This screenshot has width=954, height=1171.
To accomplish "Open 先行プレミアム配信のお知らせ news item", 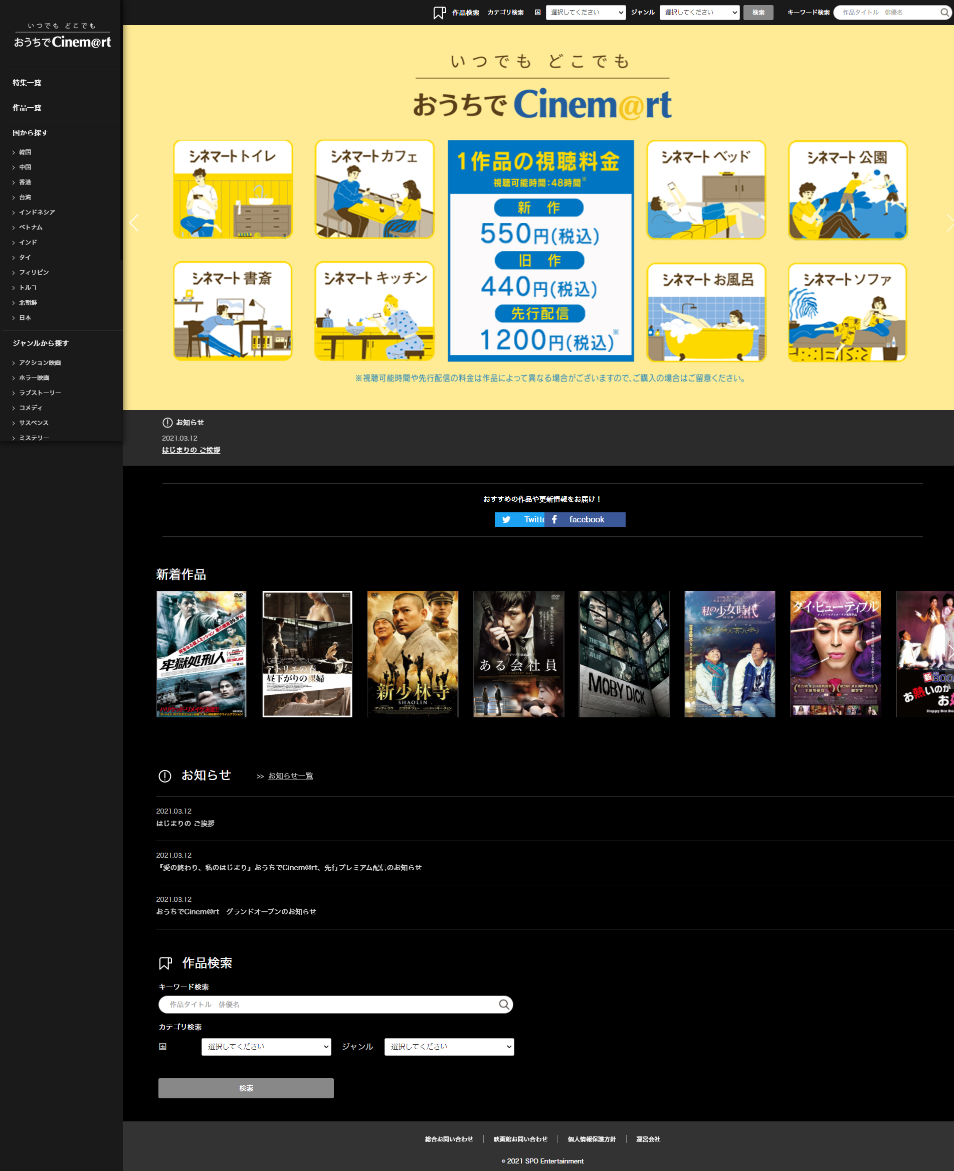I will click(289, 868).
